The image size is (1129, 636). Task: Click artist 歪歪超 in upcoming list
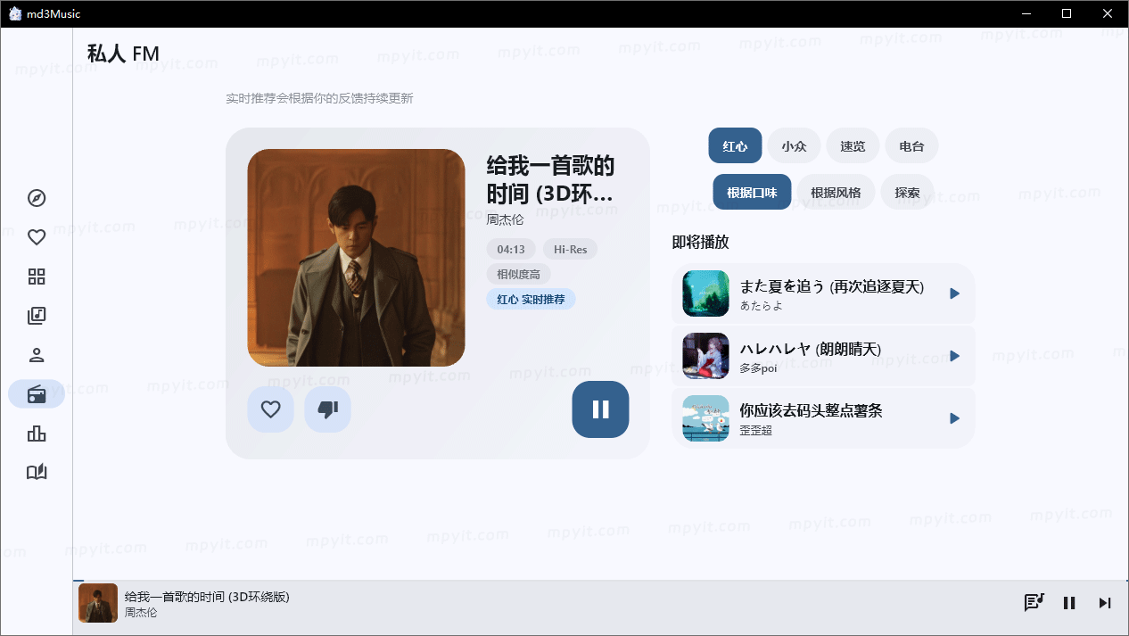click(755, 431)
